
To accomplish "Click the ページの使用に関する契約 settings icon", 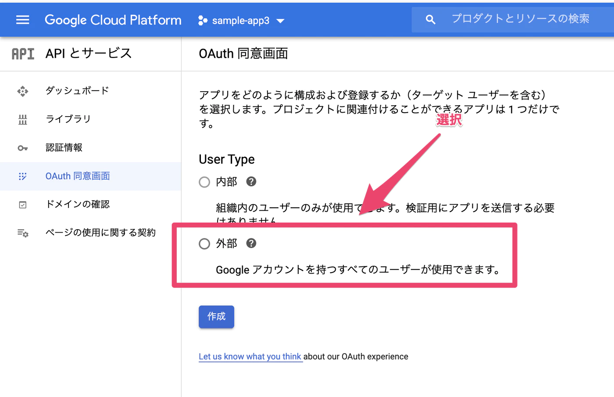I will click(23, 233).
